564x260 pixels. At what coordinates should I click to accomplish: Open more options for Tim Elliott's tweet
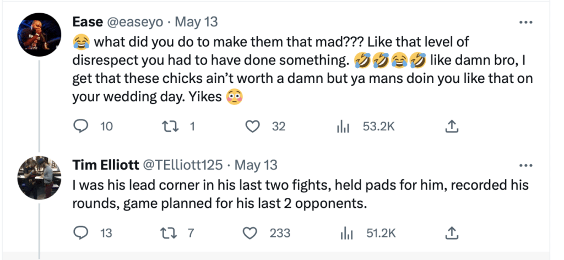(x=526, y=165)
